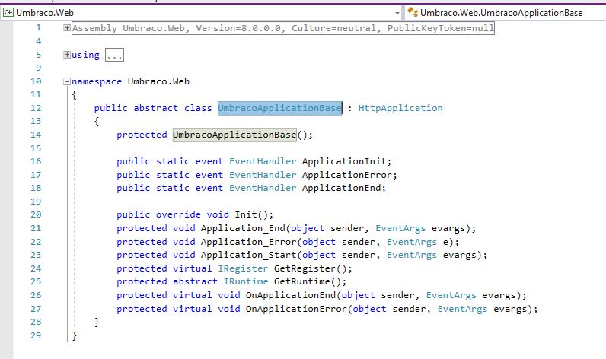The height and width of the screenshot is (359, 606).
Task: Click the UmbracoApplicationBase constructor name
Action: click(x=234, y=135)
